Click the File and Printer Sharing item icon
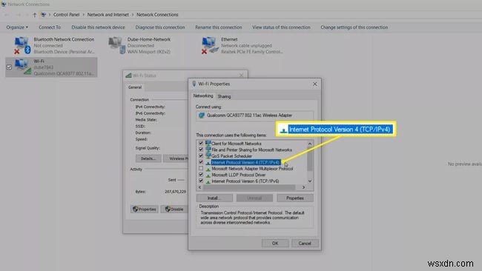The image size is (482, 271). pyautogui.click(x=208, y=150)
